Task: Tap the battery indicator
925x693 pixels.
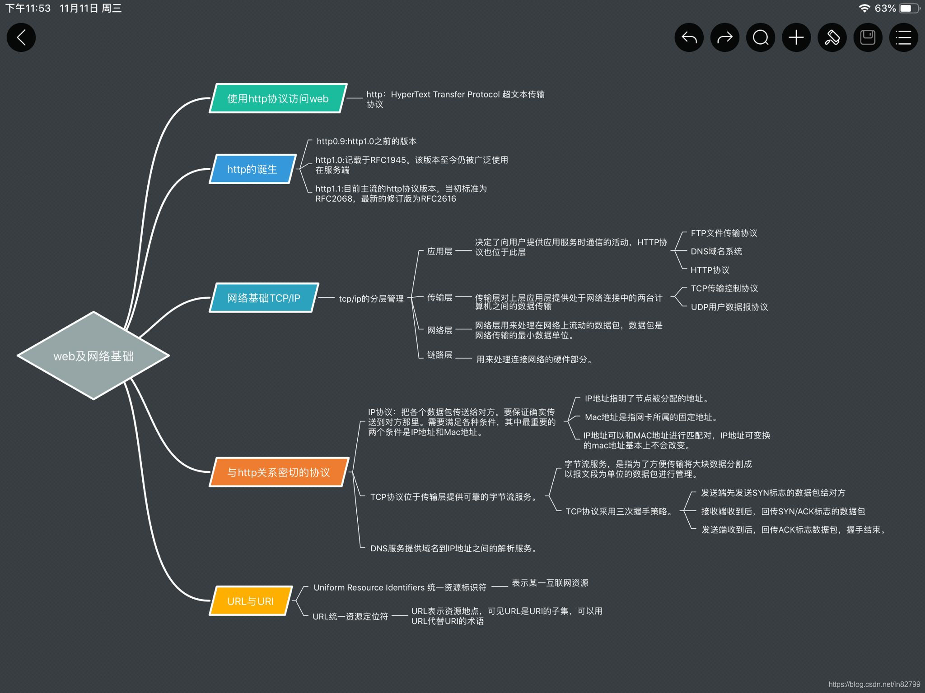Action: point(910,8)
